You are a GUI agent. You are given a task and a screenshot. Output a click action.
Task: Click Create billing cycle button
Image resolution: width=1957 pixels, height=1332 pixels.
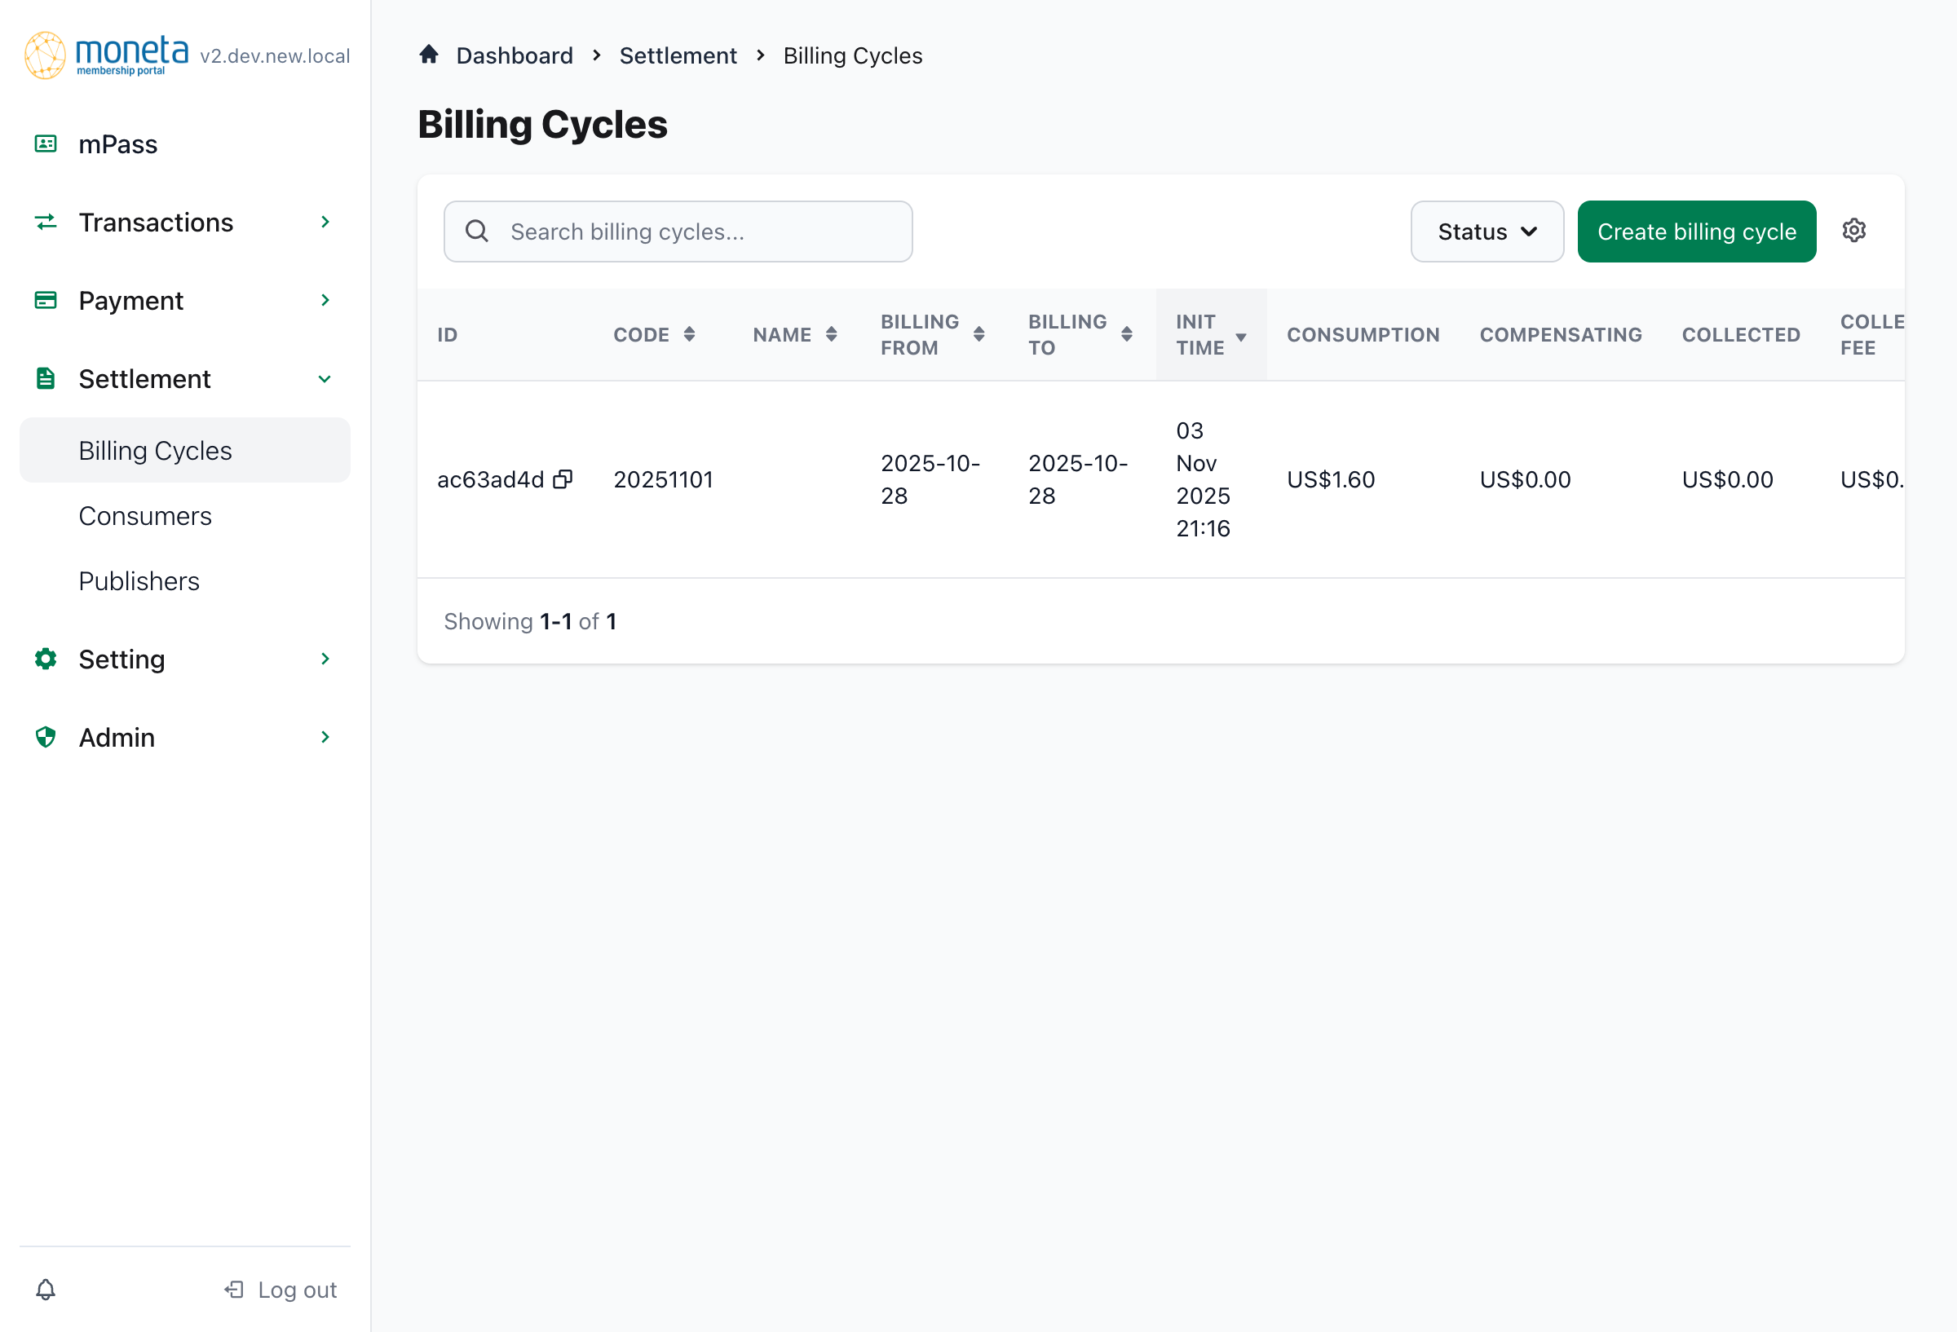tap(1696, 232)
